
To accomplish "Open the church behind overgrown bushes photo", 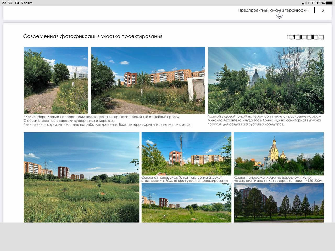I will [x=266, y=80].
